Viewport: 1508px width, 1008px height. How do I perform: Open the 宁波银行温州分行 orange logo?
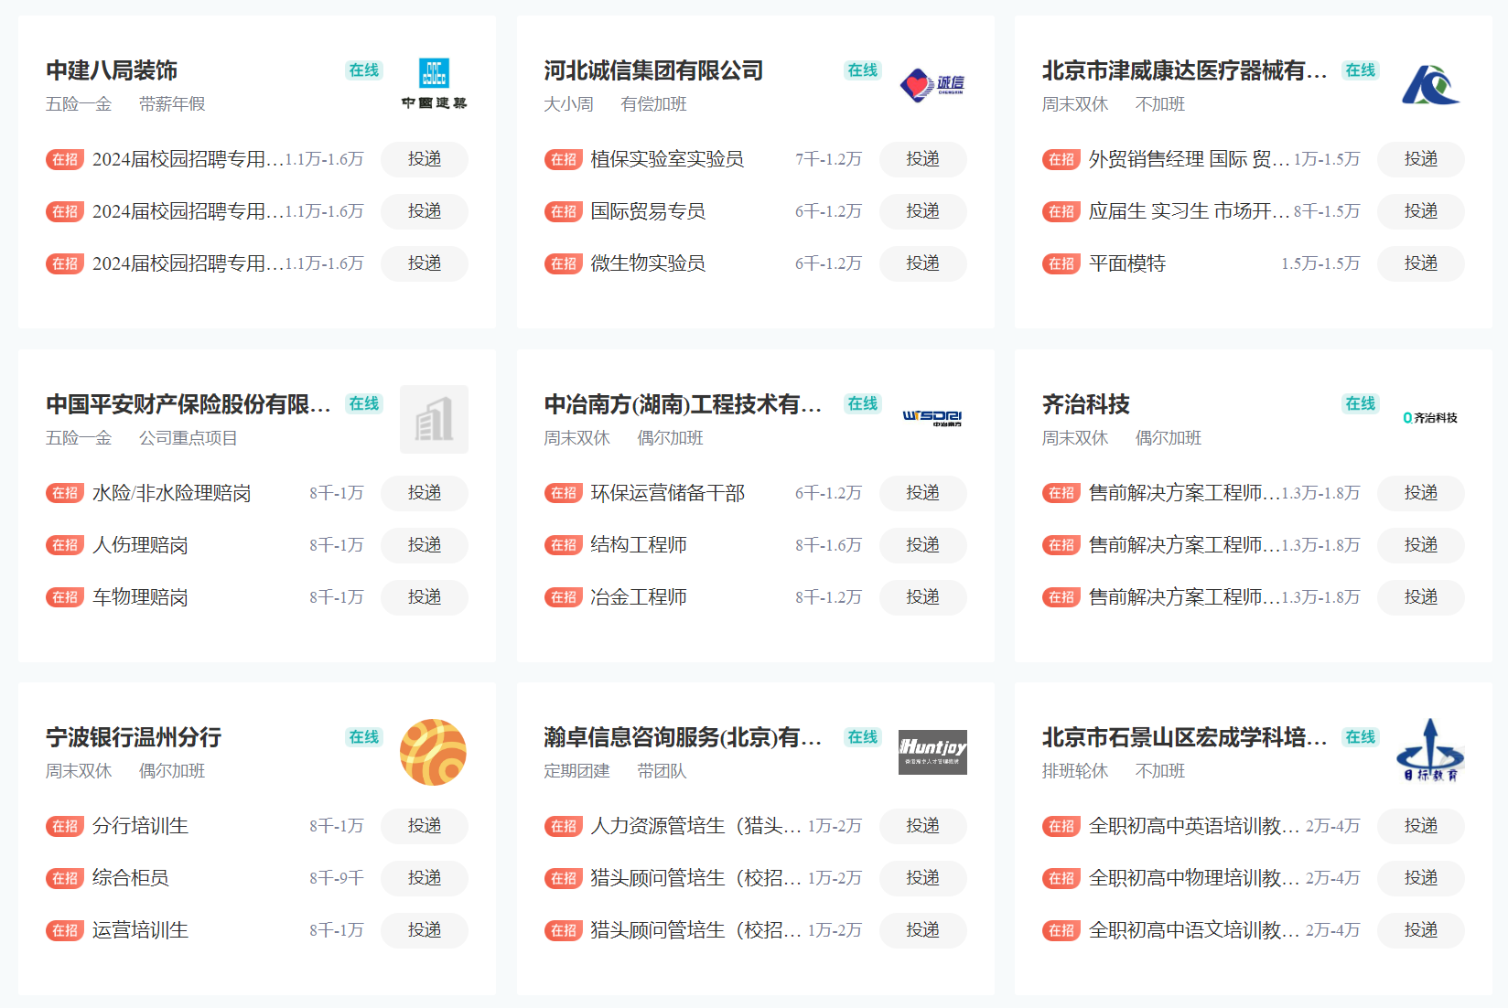(434, 752)
